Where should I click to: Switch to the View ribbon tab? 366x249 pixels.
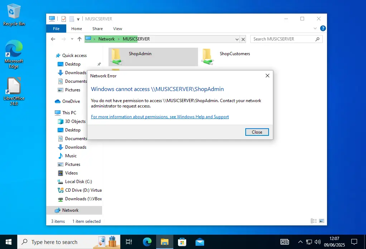[117, 29]
